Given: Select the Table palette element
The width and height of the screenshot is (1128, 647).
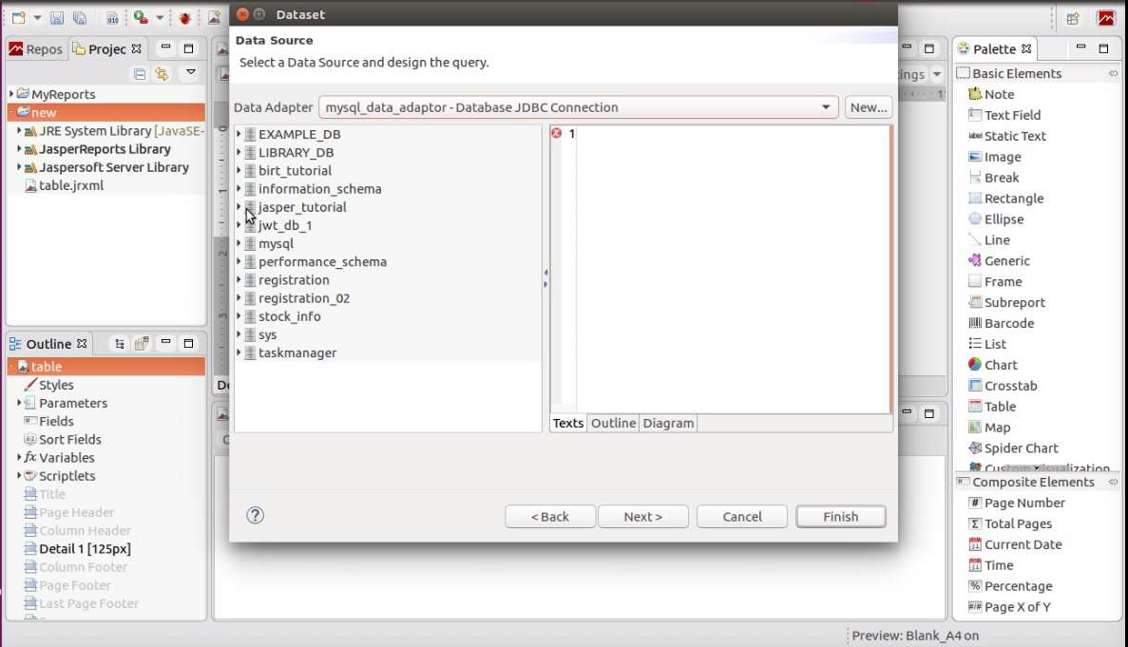Looking at the screenshot, I should (992, 407).
